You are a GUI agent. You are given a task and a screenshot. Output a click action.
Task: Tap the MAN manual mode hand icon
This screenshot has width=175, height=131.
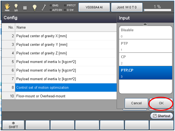(7, 7)
